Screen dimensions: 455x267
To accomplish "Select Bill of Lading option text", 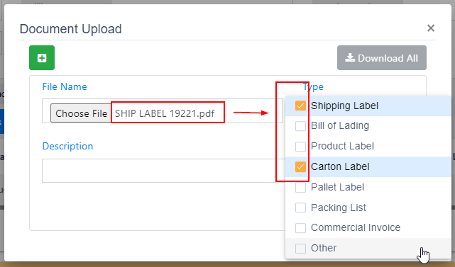I will tap(340, 125).
